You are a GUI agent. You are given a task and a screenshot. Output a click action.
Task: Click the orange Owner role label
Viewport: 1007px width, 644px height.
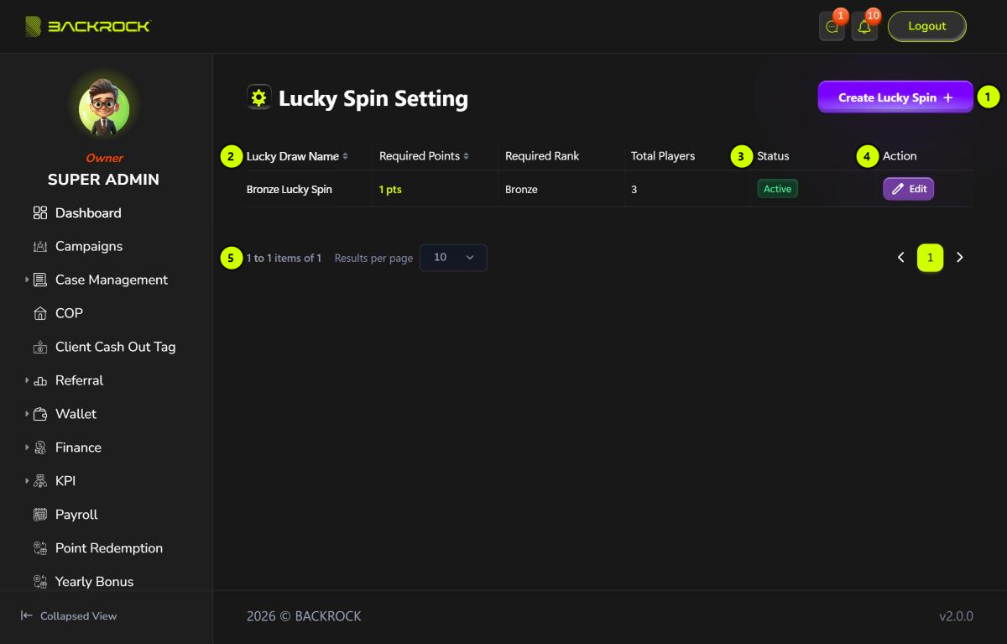(104, 158)
